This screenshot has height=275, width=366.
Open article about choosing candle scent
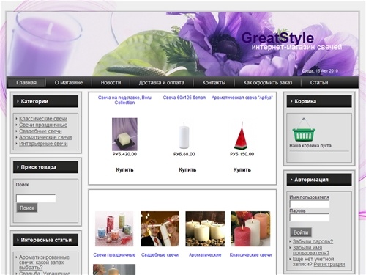coord(44,263)
